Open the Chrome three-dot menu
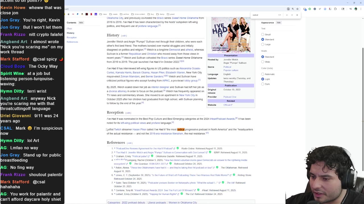The width and height of the screenshot is (364, 204). pos(361,9)
